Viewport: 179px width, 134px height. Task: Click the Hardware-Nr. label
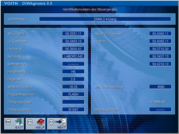click(17, 72)
